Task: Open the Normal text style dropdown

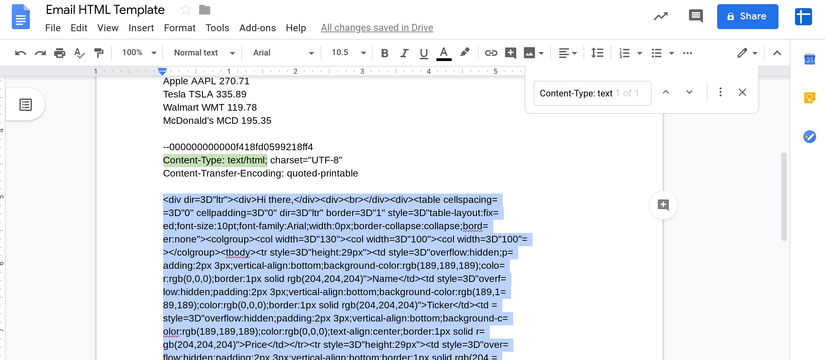Action: (x=205, y=53)
